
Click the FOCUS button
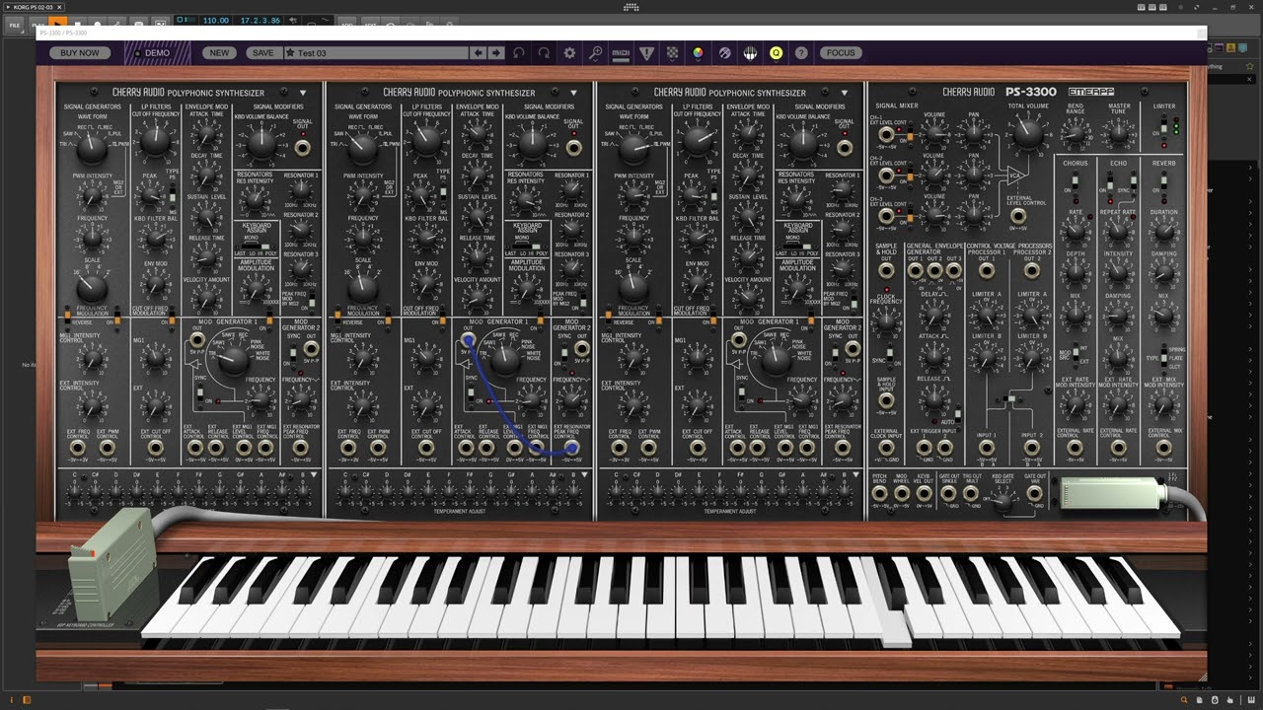841,53
